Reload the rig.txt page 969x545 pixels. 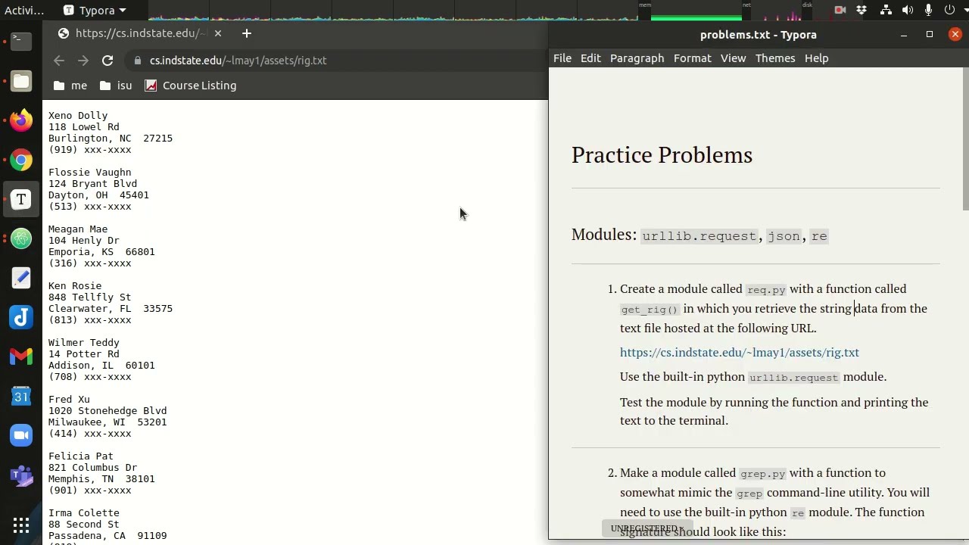point(107,61)
